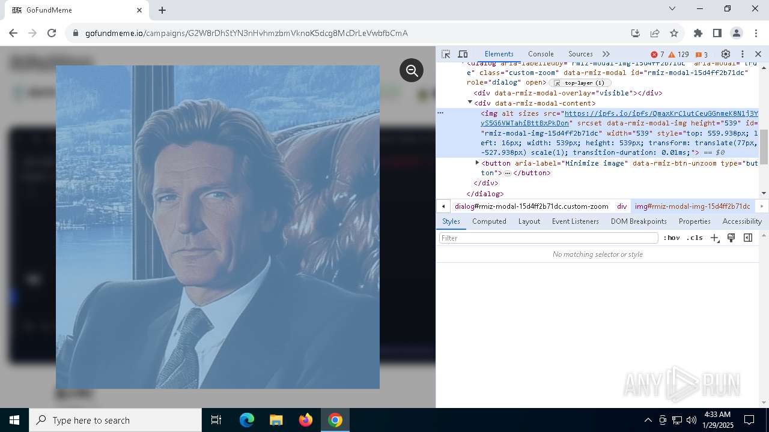Open Extensions puzzle icon

pyautogui.click(x=698, y=33)
